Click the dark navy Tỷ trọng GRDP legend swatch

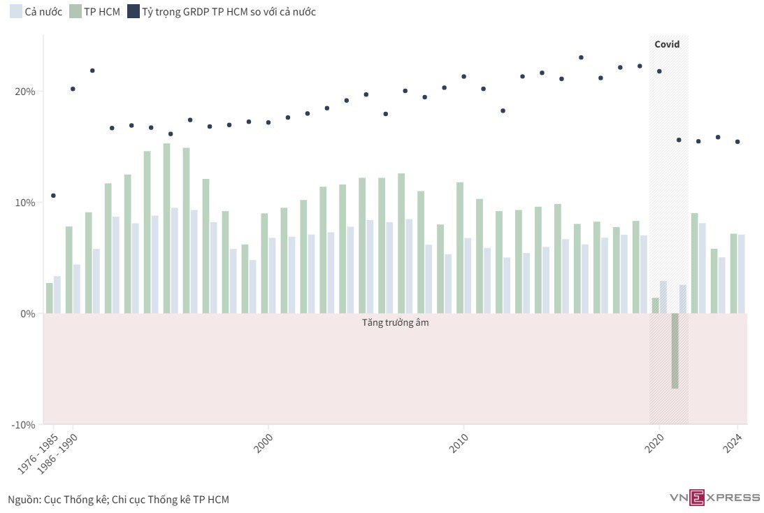133,12
